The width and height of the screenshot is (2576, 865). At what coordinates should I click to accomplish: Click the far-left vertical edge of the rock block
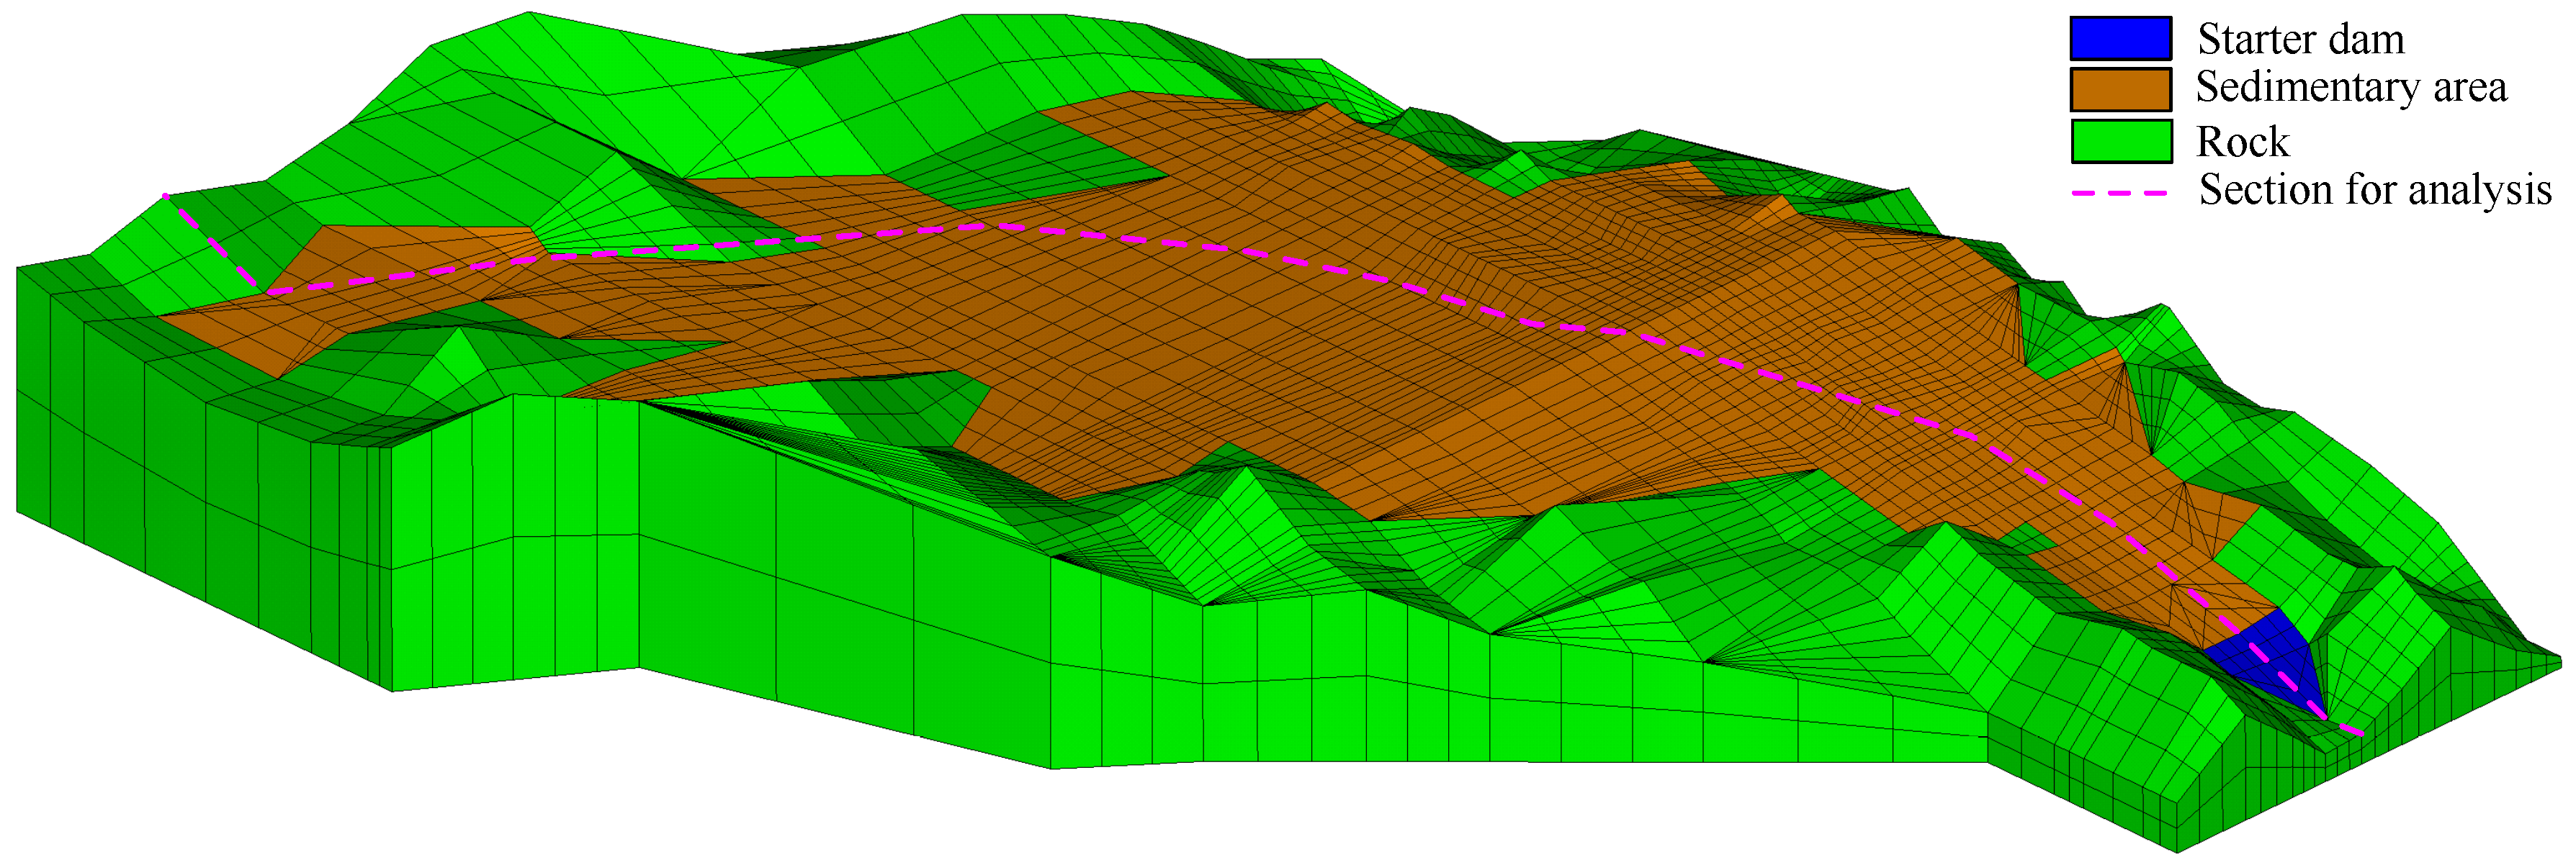pyautogui.click(x=18, y=389)
